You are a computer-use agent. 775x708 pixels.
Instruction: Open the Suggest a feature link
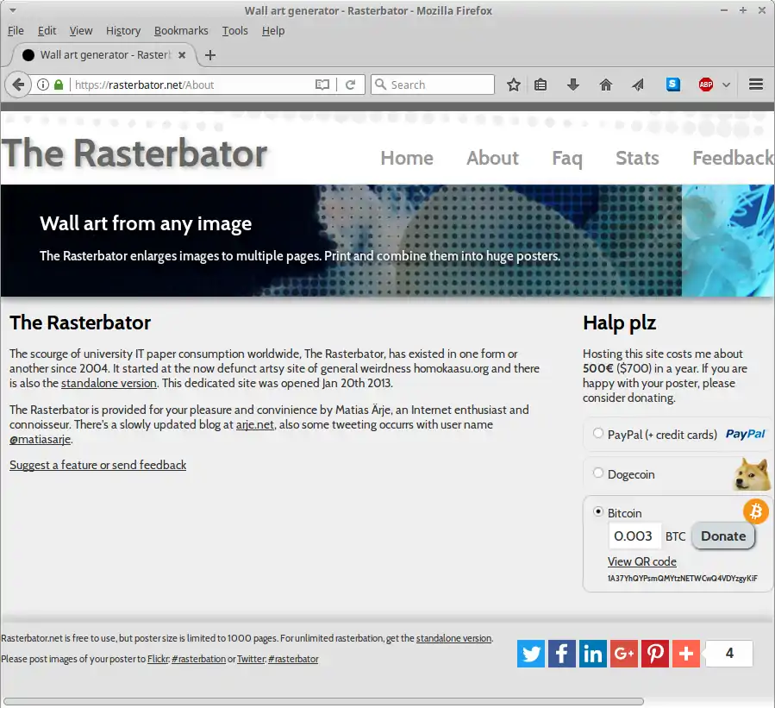97,465
